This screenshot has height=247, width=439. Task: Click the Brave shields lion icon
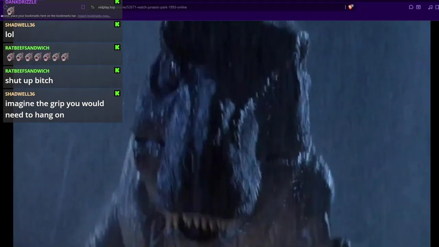coord(350,7)
